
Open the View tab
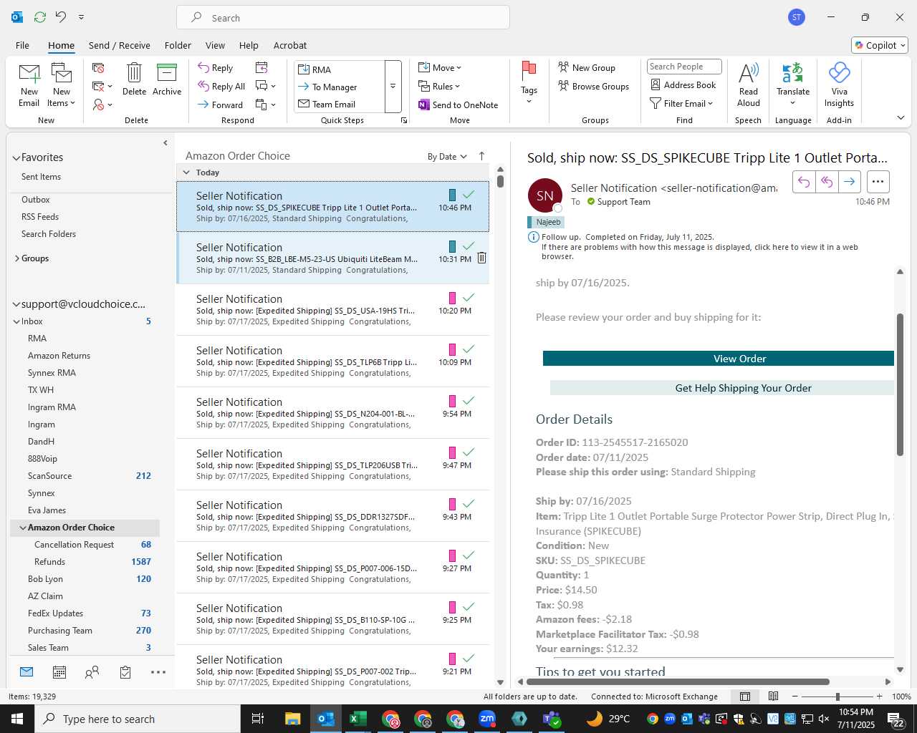215,45
